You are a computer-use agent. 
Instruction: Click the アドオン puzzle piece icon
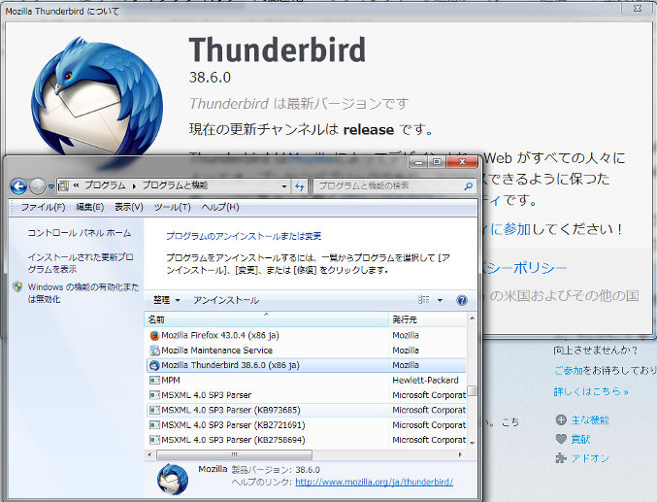coord(561,457)
